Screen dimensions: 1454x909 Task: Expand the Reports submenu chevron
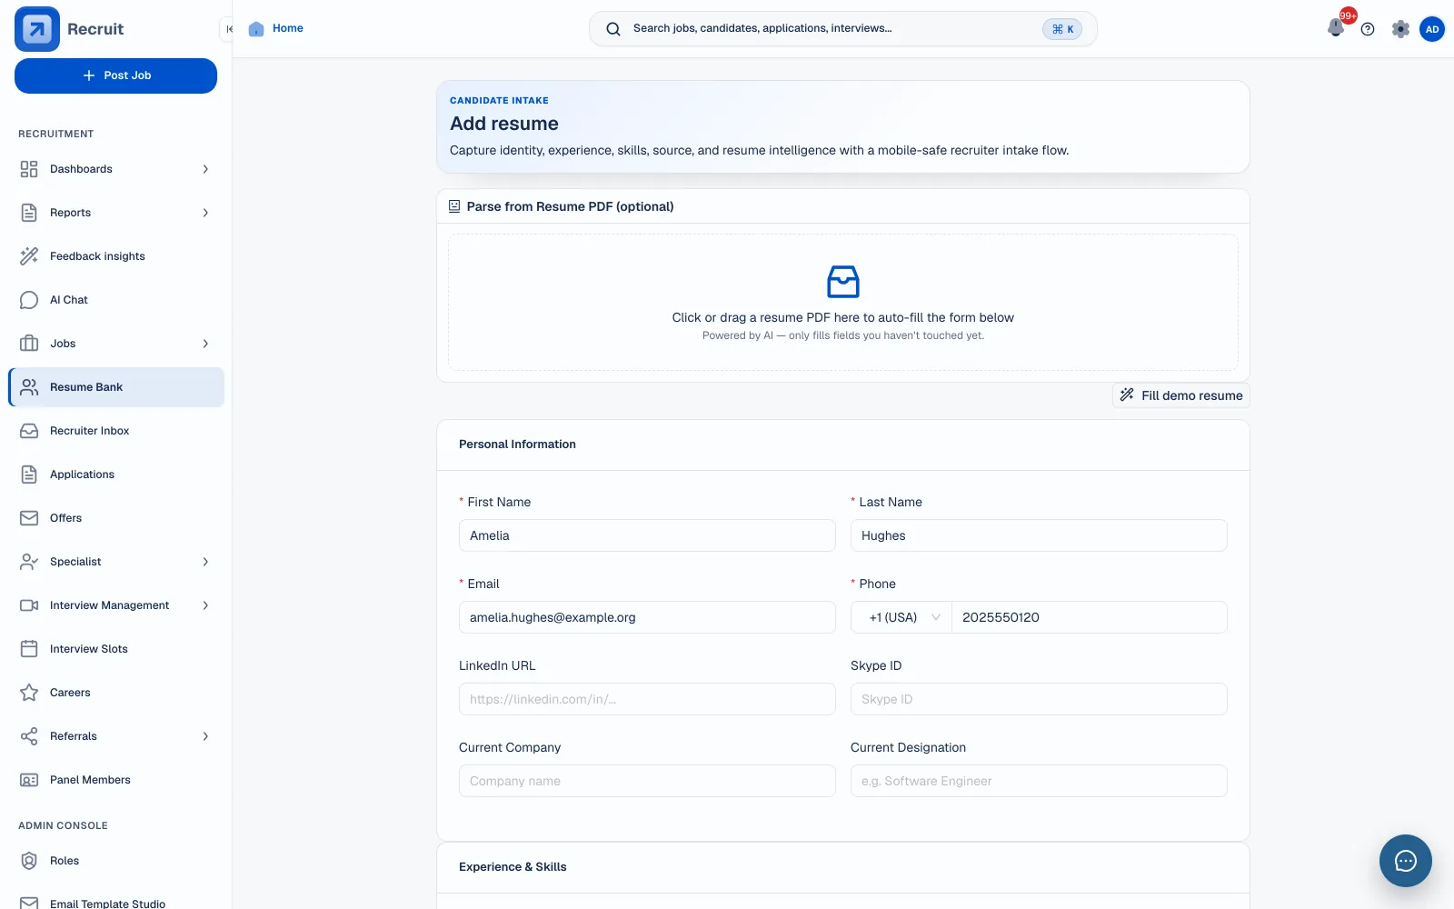(205, 213)
